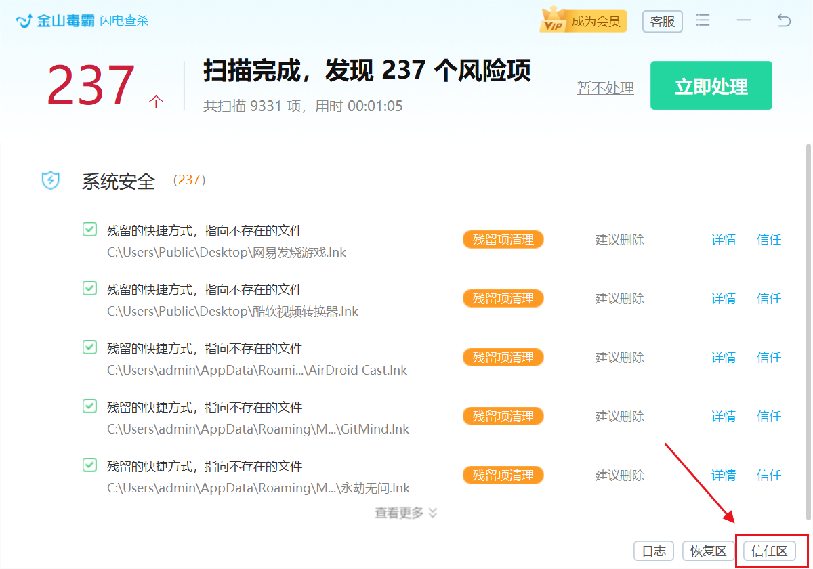Open 详情 for 永劫无间.lnk

(724, 476)
